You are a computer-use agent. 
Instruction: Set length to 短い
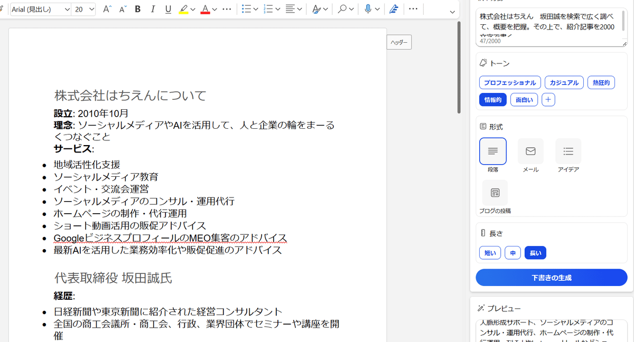point(490,253)
